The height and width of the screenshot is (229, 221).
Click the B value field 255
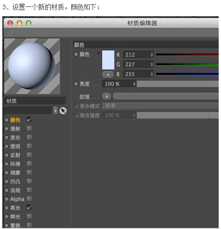(x=136, y=74)
